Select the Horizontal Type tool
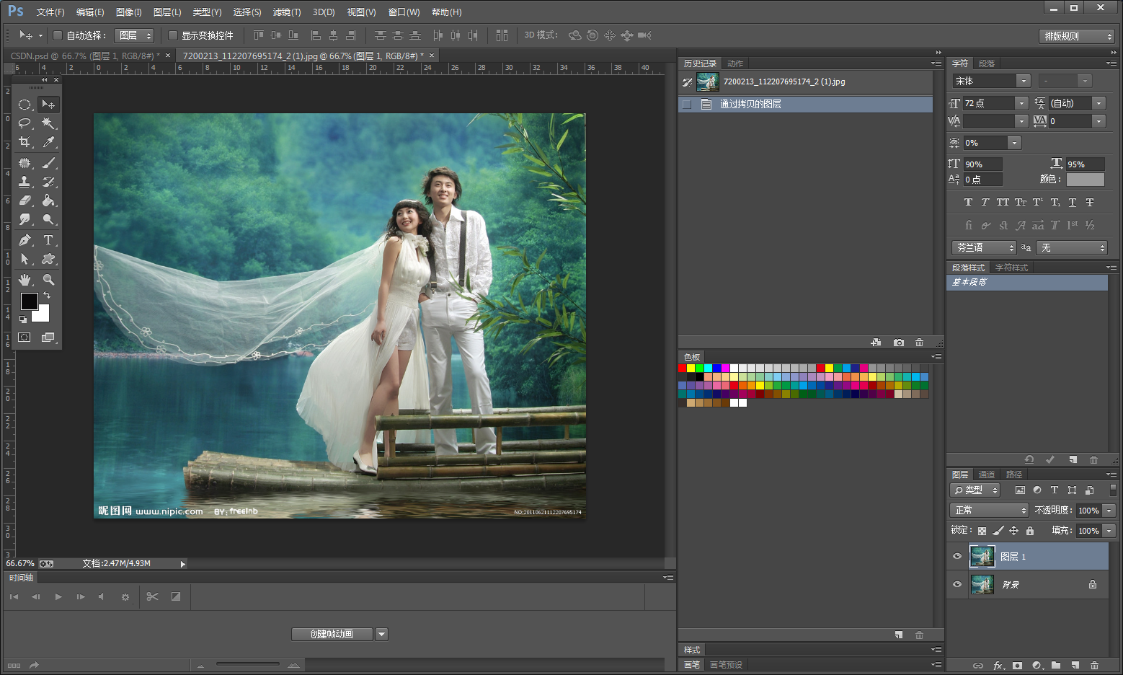Viewport: 1123px width, 675px height. point(48,240)
